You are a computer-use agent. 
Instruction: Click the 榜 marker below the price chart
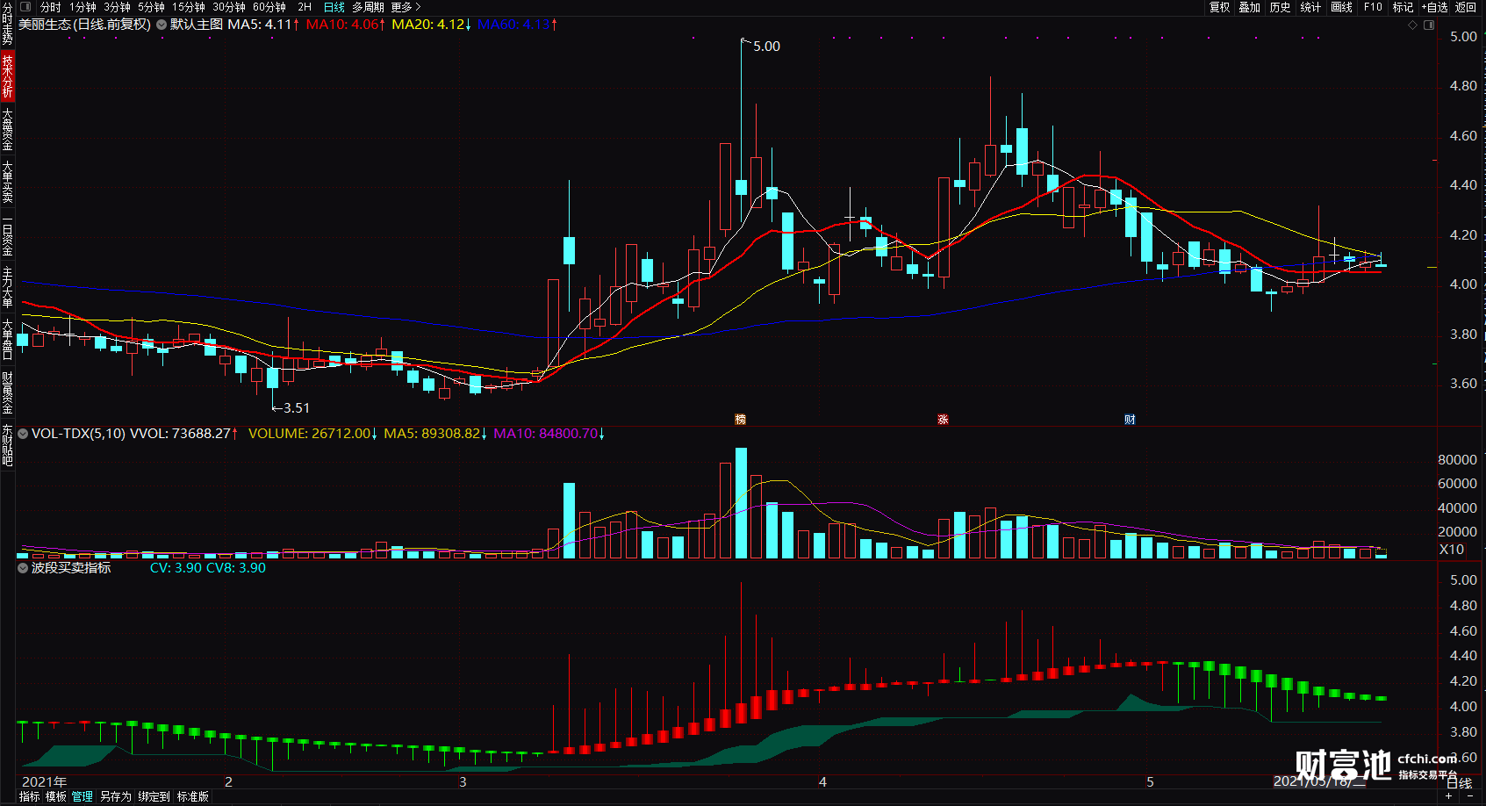click(740, 420)
